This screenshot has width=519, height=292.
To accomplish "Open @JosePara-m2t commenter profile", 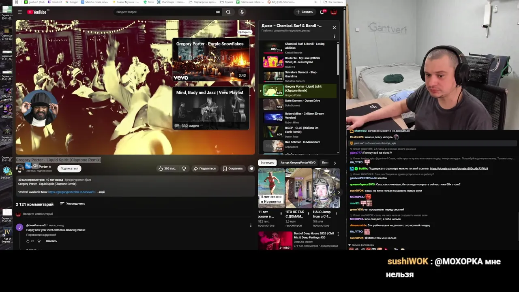I will point(36,225).
